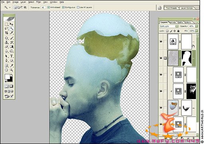Switch to the History tab
Viewport: 204px width, 144px height.
[x=188, y=22]
